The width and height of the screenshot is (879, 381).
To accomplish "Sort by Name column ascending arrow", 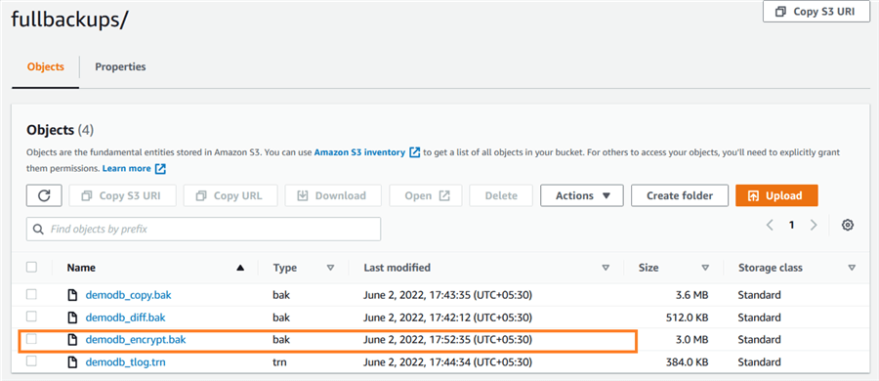I will [x=240, y=269].
